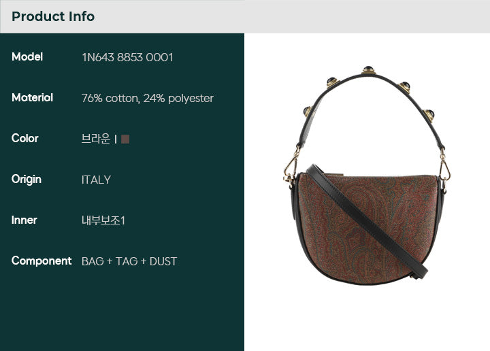
Task: Click the black crossbody strap on the bag
Action: [367, 221]
